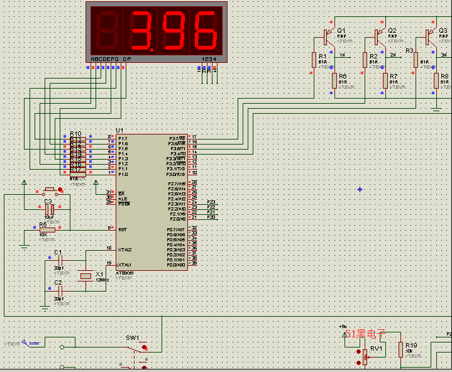This screenshot has height=372, width=452.
Task: Select the four-digit 7-segment display
Action: [157, 31]
